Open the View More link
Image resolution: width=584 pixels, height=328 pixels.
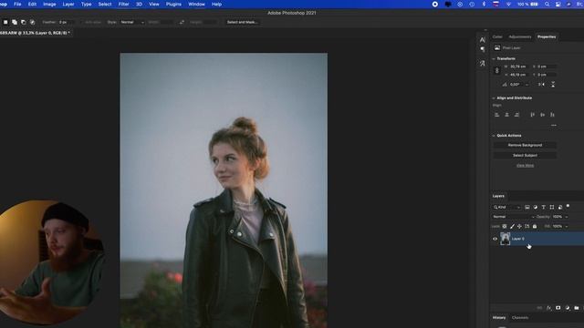point(525,166)
